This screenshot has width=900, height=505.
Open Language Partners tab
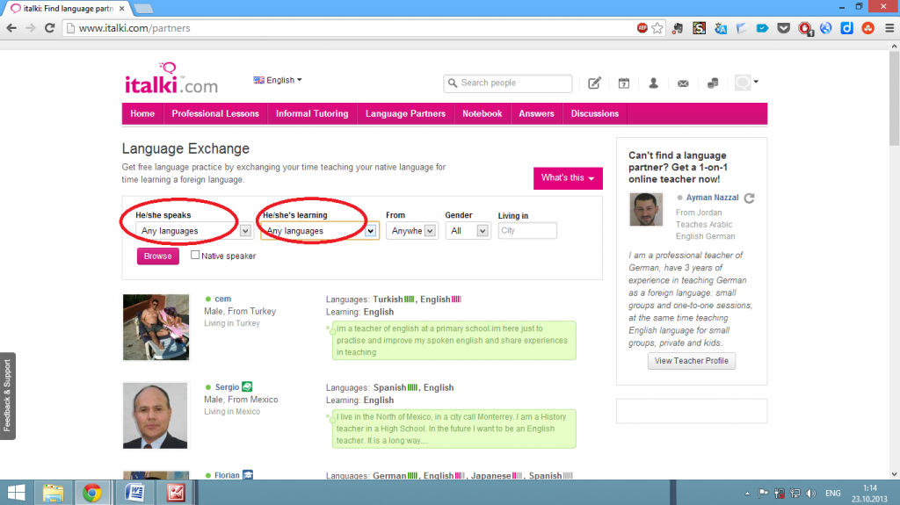(x=405, y=113)
